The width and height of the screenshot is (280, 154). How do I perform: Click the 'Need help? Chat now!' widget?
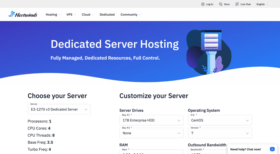[x=252, y=149]
